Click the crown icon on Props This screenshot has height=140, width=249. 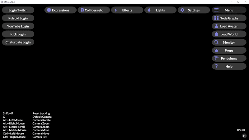(x=216, y=50)
